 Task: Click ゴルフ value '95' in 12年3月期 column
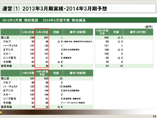[x=33, y=42]
